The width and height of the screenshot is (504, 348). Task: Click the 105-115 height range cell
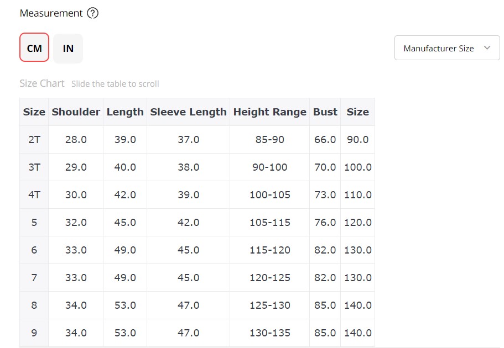click(269, 222)
